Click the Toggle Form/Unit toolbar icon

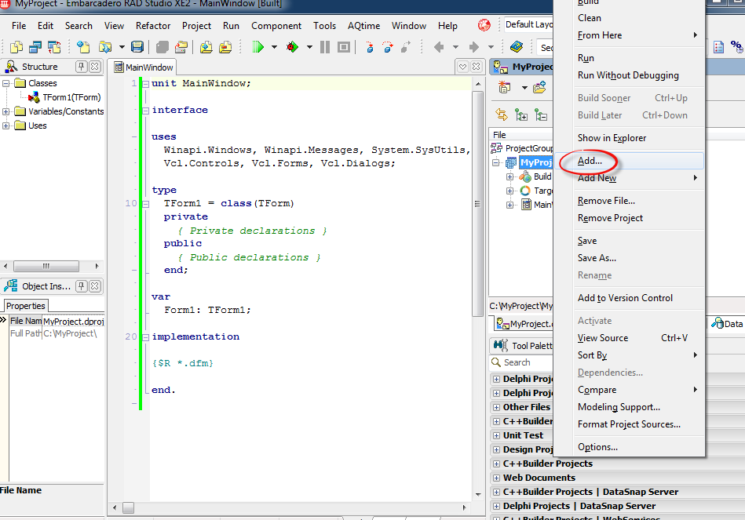54,47
